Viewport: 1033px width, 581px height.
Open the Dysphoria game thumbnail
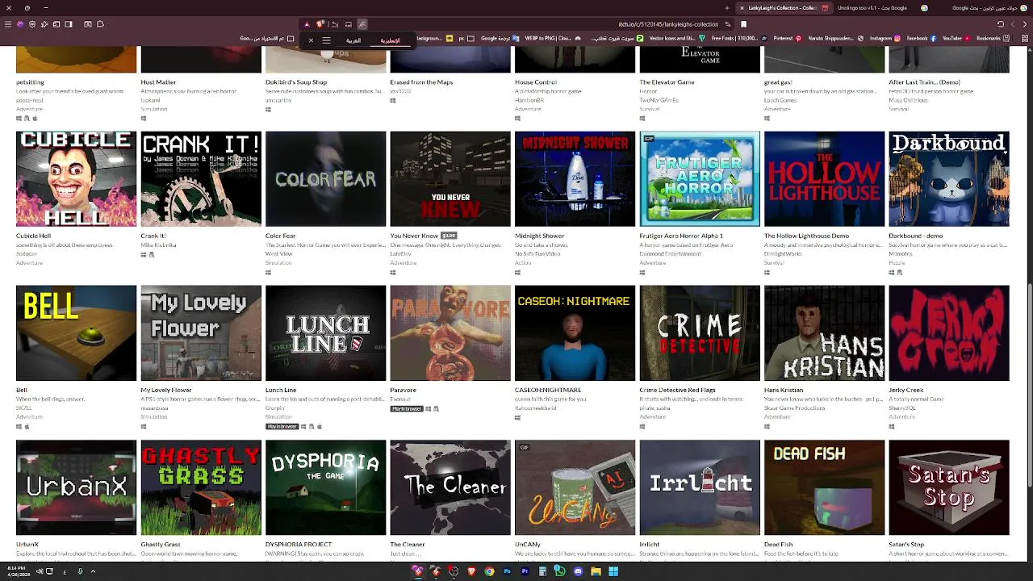325,487
